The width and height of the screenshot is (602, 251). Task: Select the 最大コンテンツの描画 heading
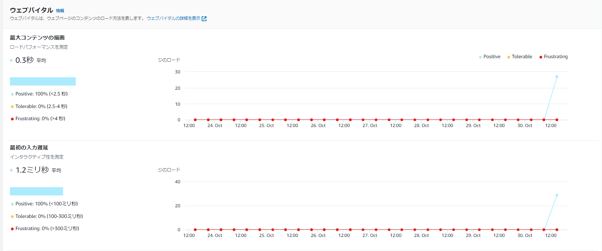37,38
